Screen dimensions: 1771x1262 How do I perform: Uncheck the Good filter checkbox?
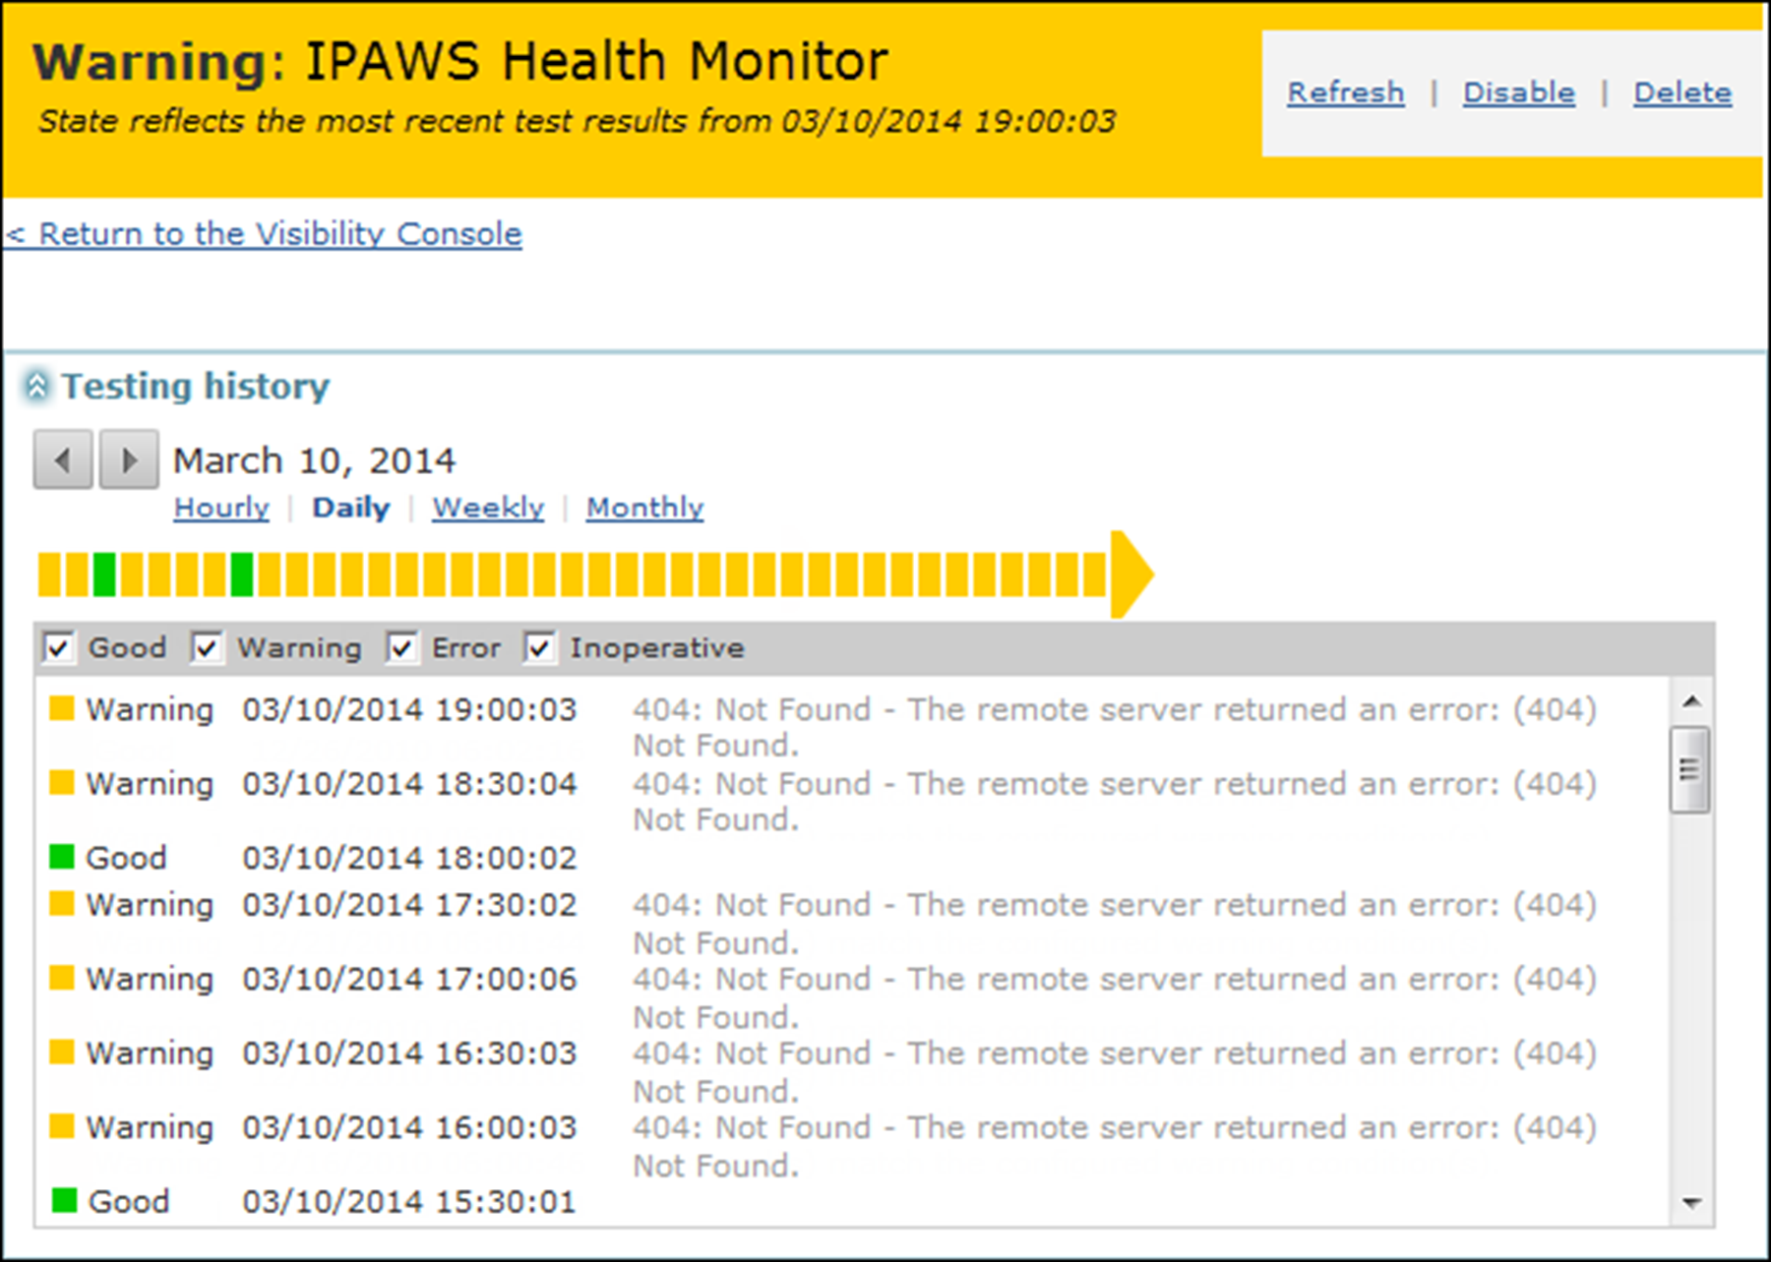[x=58, y=648]
